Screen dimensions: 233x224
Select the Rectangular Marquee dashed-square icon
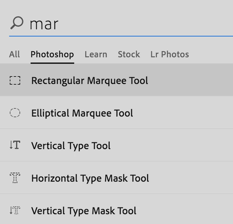(15, 80)
